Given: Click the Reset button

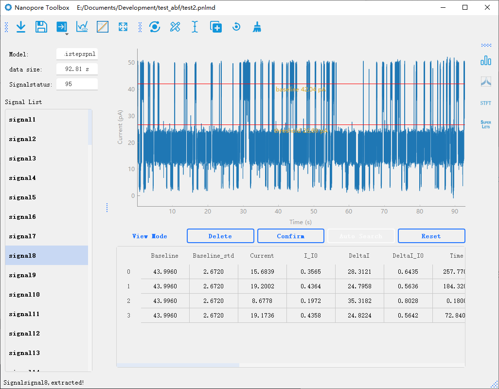Looking at the screenshot, I should (431, 236).
